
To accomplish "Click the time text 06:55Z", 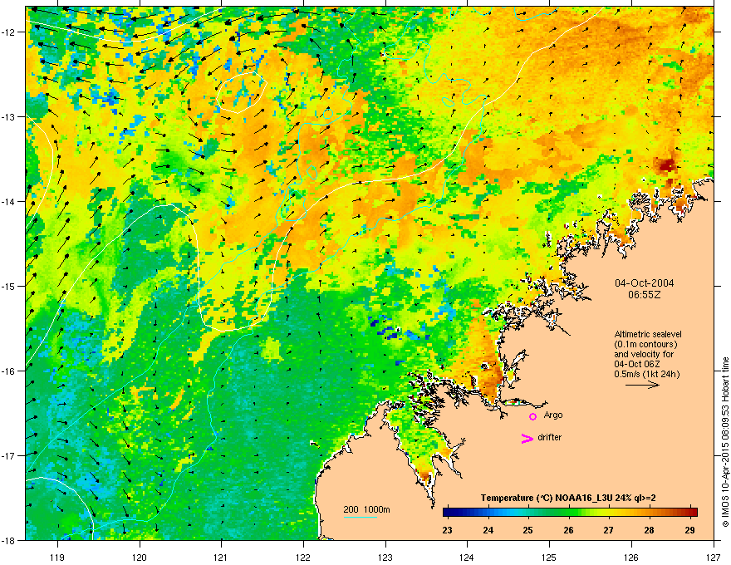I will point(644,295).
